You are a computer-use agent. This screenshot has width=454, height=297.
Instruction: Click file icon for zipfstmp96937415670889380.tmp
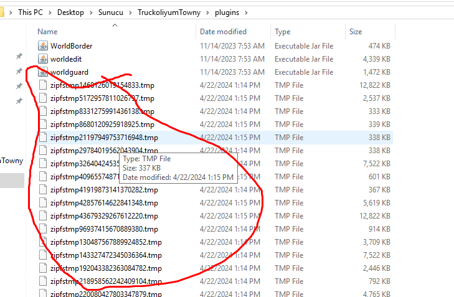click(43, 229)
